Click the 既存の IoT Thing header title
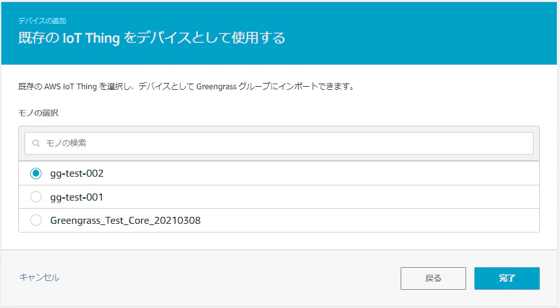The image size is (560, 308). tap(152, 38)
